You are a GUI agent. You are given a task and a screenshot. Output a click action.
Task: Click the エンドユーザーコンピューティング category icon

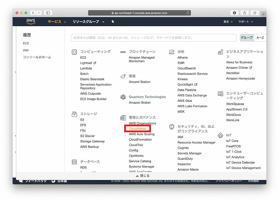[x=220, y=94]
